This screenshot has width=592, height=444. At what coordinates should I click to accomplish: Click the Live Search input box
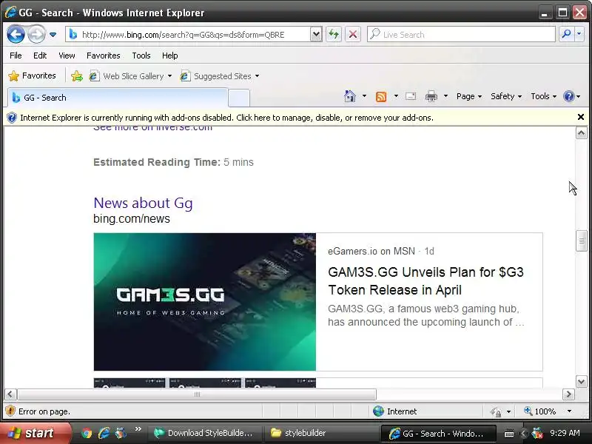click(461, 35)
